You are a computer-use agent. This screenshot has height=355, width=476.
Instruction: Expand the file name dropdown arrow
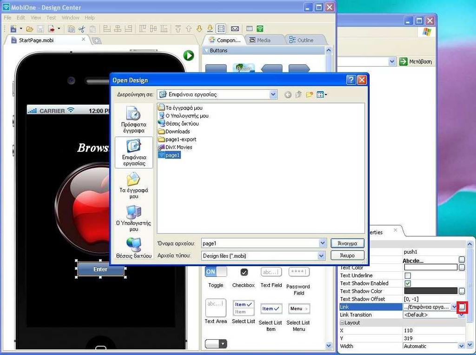pos(323,243)
